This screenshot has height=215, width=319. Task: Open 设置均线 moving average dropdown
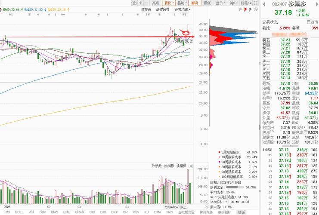coord(183,9)
